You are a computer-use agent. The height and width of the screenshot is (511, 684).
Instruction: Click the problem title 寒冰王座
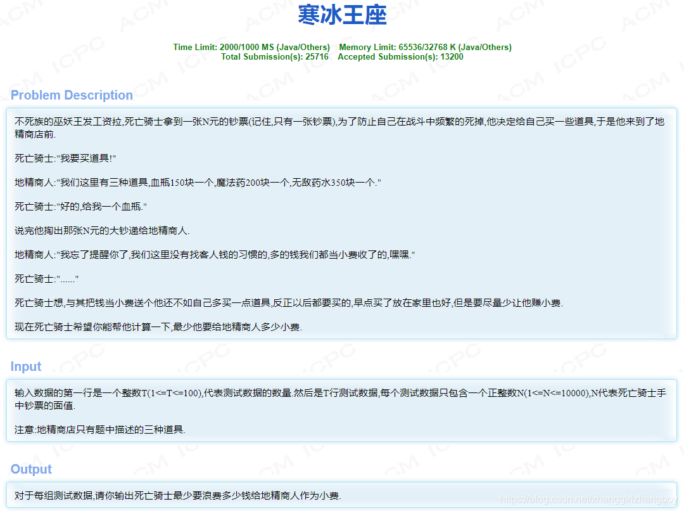pyautogui.click(x=342, y=15)
